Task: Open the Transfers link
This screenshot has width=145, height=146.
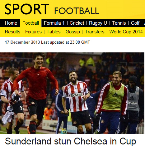Action: click(x=95, y=32)
